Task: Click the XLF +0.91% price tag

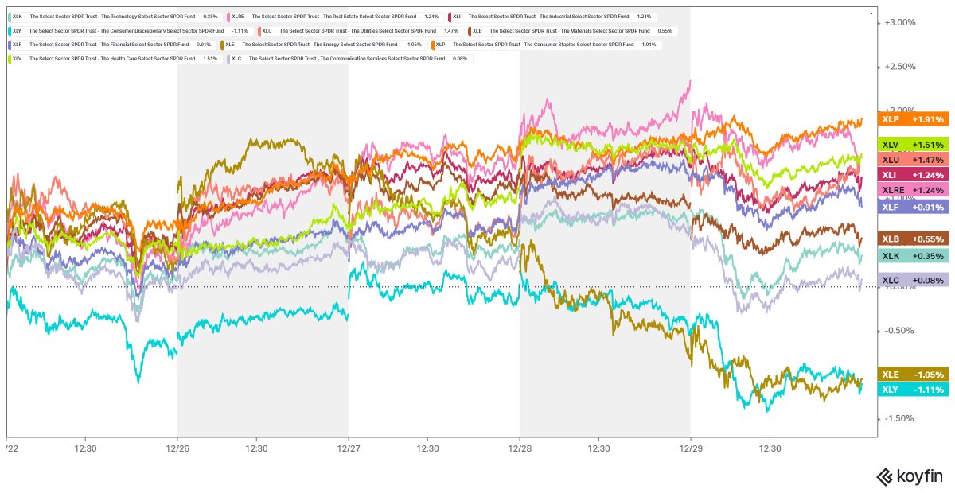Action: 914,207
